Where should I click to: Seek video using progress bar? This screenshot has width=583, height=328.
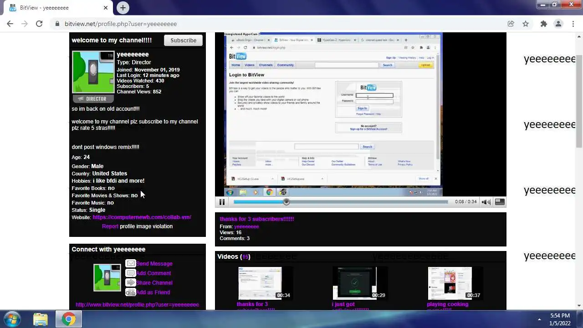(x=341, y=202)
